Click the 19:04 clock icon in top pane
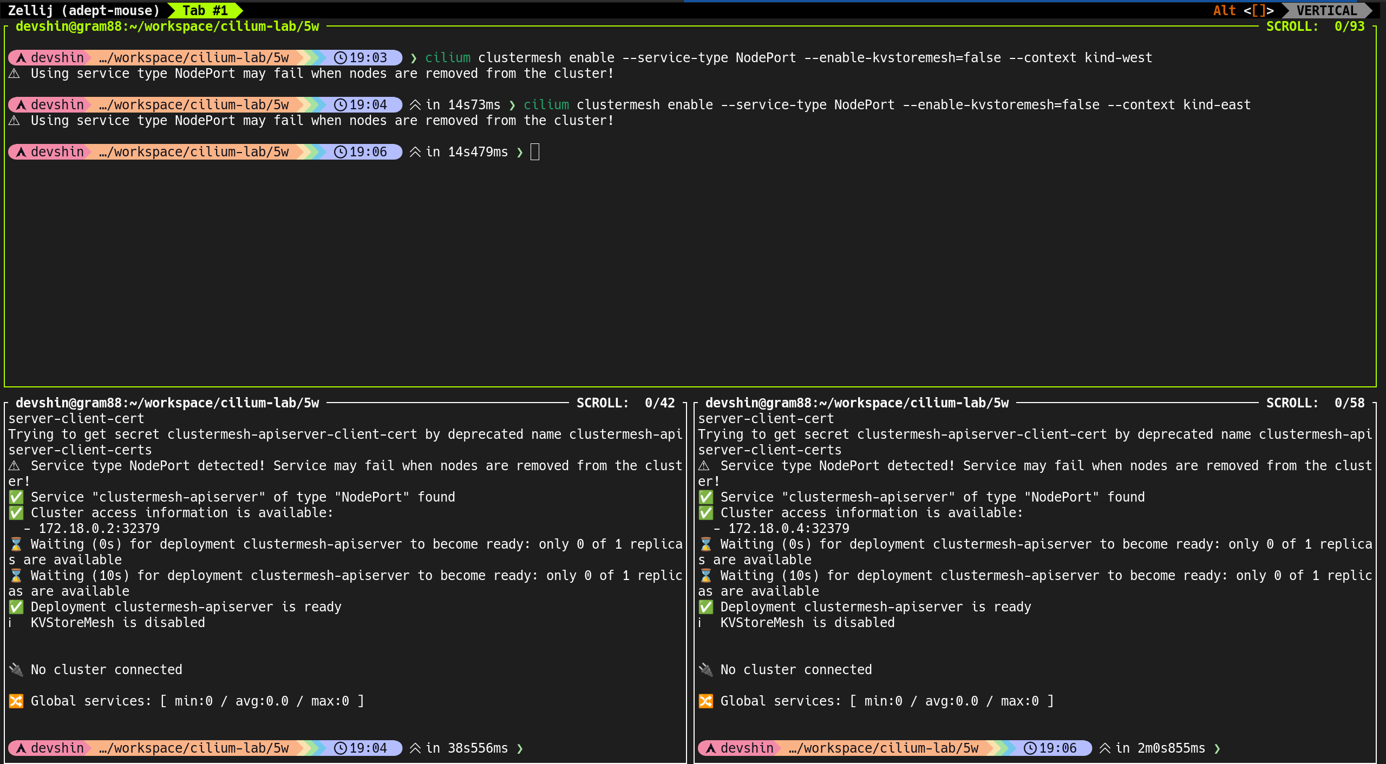Screen dimensions: 1386x764 click(x=340, y=105)
